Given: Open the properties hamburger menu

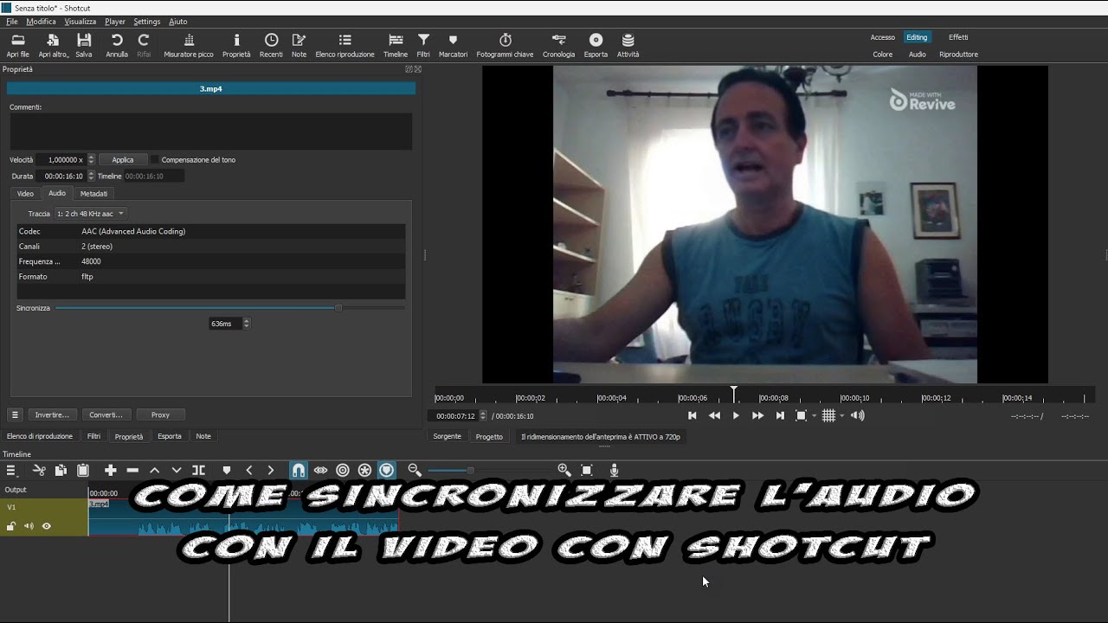Looking at the screenshot, I should (x=15, y=414).
